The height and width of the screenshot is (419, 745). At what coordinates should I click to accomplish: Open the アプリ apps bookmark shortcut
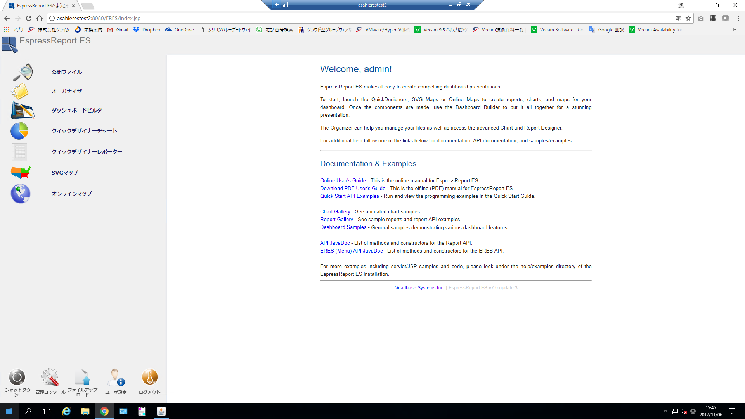tap(14, 29)
